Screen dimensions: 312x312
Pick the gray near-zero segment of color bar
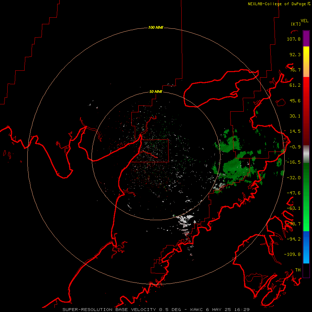tap(306, 154)
